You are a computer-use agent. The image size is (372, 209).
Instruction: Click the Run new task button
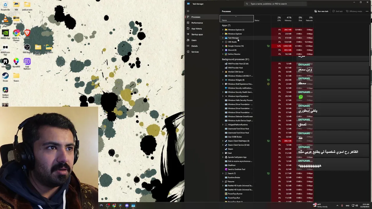point(321,11)
